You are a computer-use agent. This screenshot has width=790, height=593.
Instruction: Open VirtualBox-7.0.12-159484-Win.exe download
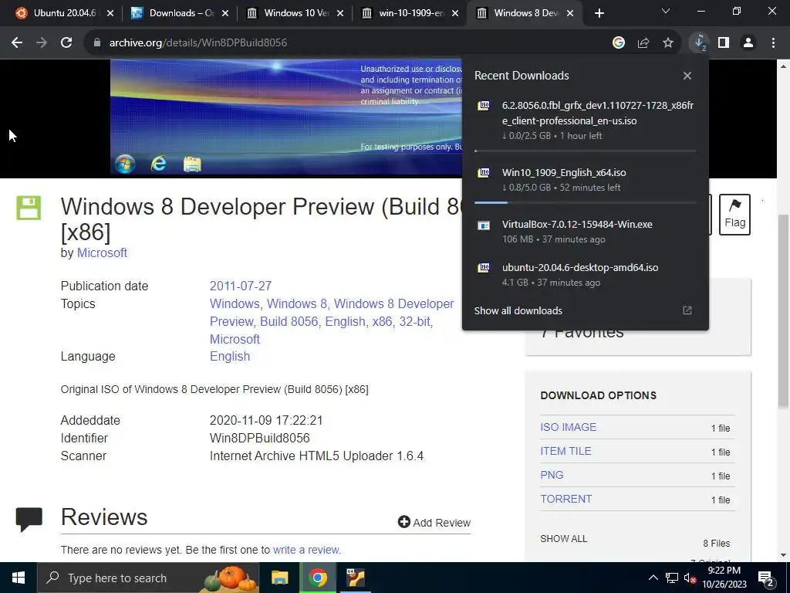click(x=586, y=232)
